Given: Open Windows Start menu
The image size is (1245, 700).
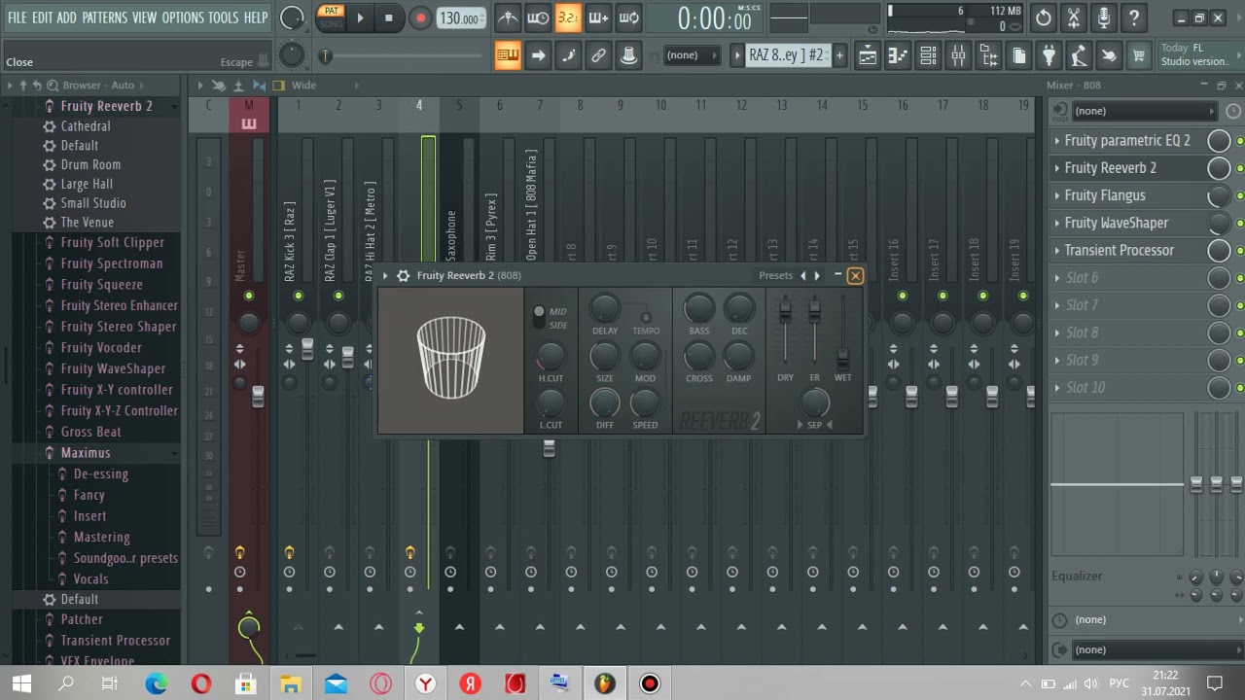Looking at the screenshot, I should (21, 683).
